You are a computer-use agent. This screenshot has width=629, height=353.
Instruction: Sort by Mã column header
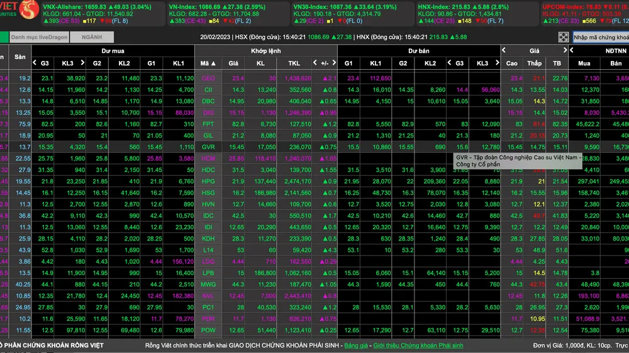pos(208,63)
